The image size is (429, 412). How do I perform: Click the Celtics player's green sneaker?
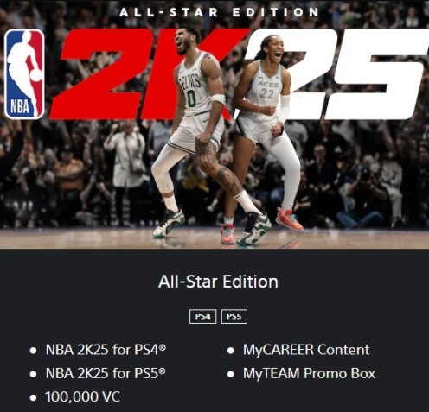pos(254,229)
